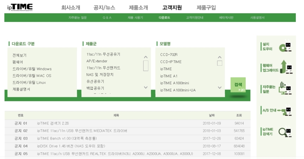Open the 자주묻는 질문 sidebar icon
This screenshot has width=304, height=159.
coord(276,88)
